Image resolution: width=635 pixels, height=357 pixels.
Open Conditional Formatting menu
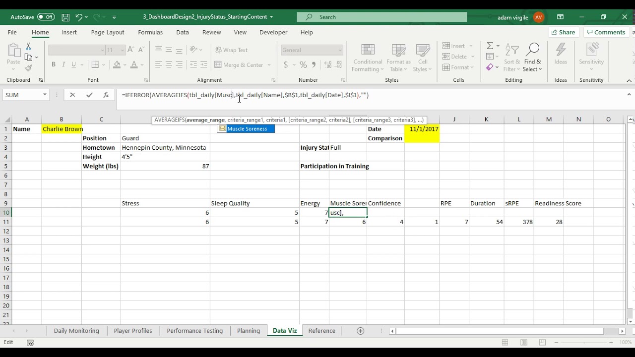click(368, 58)
